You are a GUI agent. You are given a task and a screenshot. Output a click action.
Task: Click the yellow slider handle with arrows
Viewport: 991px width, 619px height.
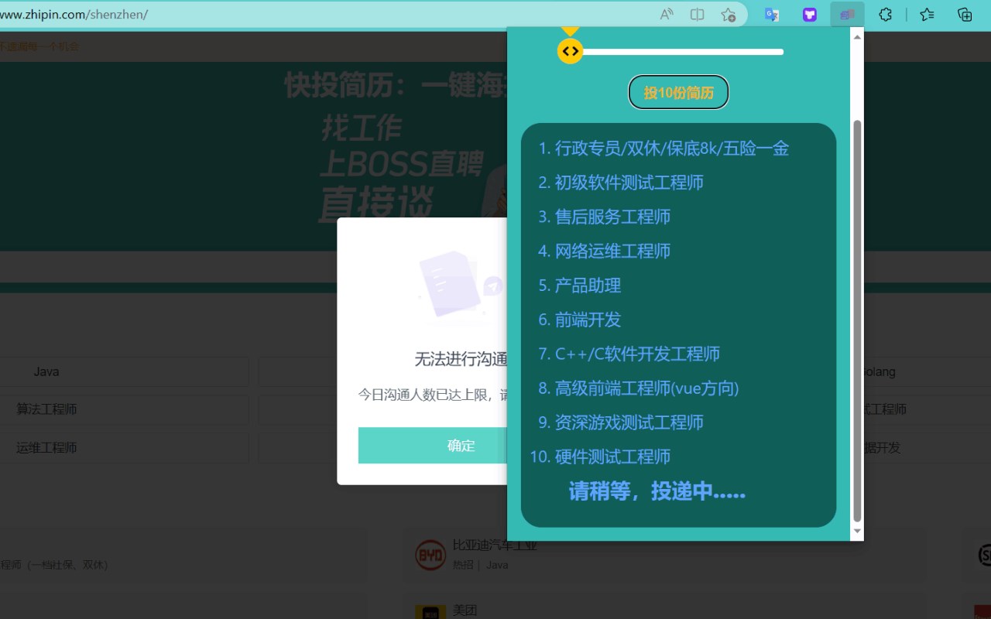[x=571, y=51]
